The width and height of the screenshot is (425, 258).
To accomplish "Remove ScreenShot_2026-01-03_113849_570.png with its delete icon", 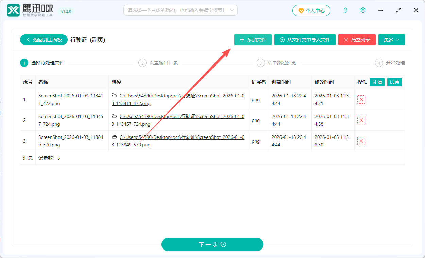I will [361, 141].
